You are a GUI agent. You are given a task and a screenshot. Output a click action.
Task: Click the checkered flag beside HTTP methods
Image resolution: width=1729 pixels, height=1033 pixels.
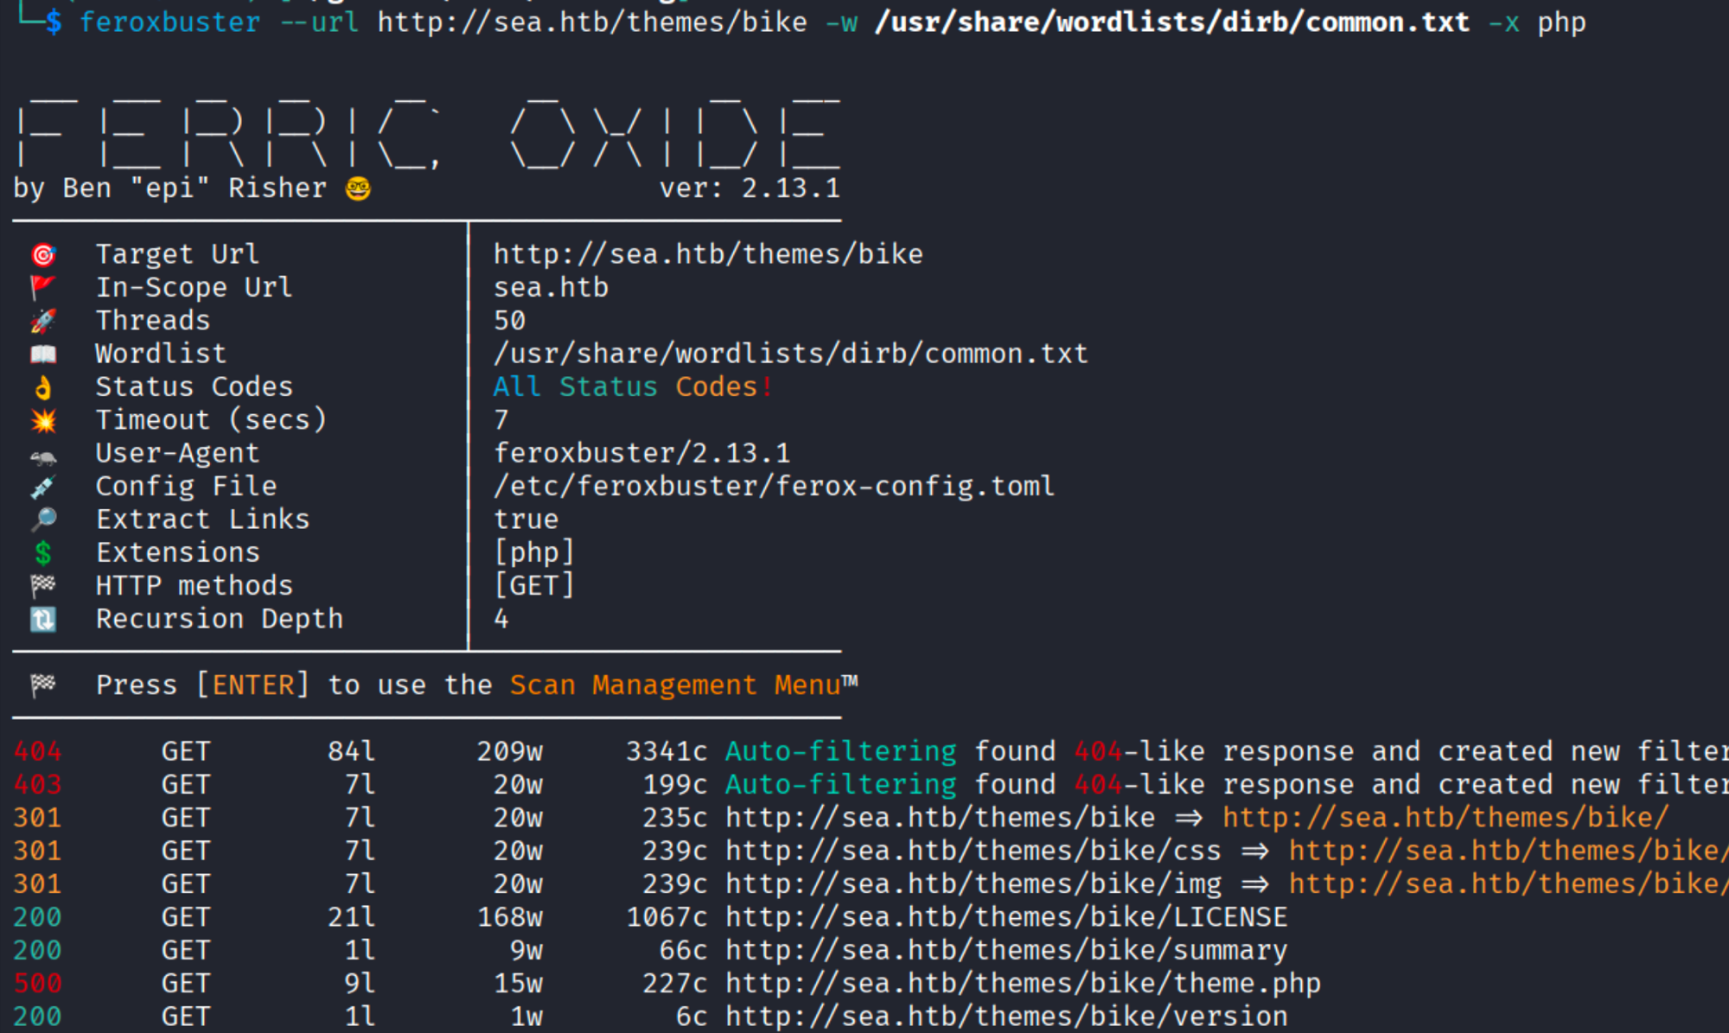[43, 586]
